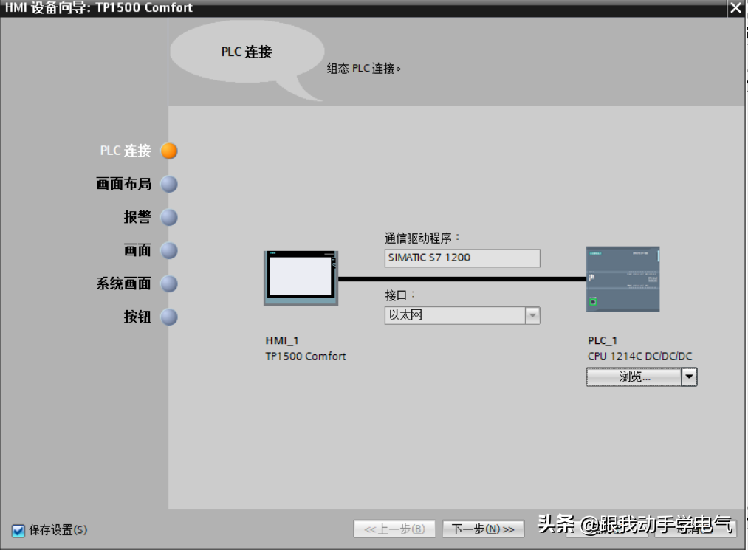This screenshot has width=748, height=550.
Task: Click the PLC 连接 speech bubble heading
Action: [247, 52]
